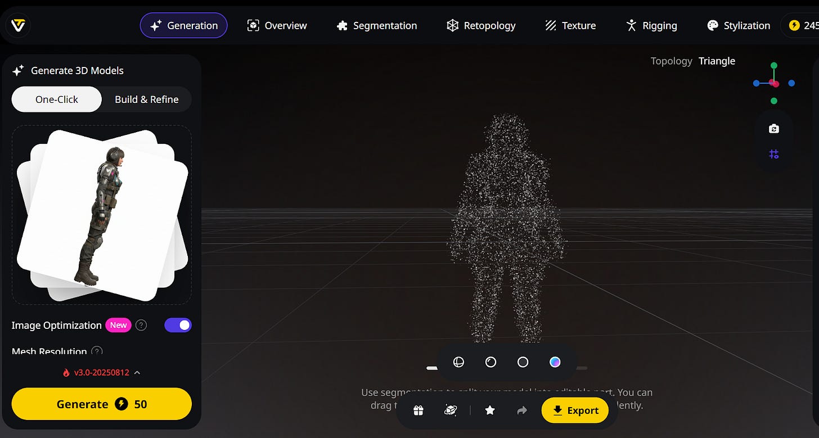Viewport: 819px width, 438px height.
Task: Switch to the Rigging tab
Action: (651, 25)
